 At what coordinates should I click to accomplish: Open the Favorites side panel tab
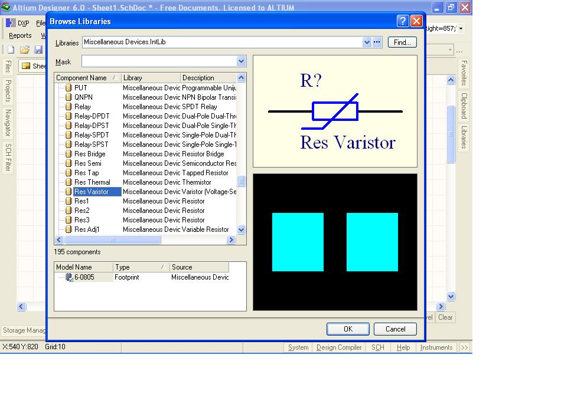(464, 73)
